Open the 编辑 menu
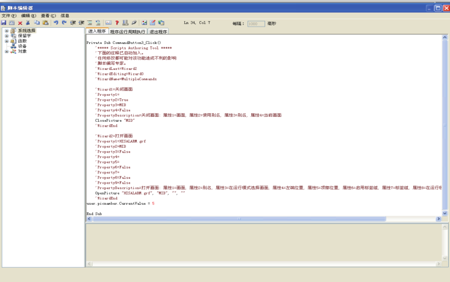 (28, 16)
